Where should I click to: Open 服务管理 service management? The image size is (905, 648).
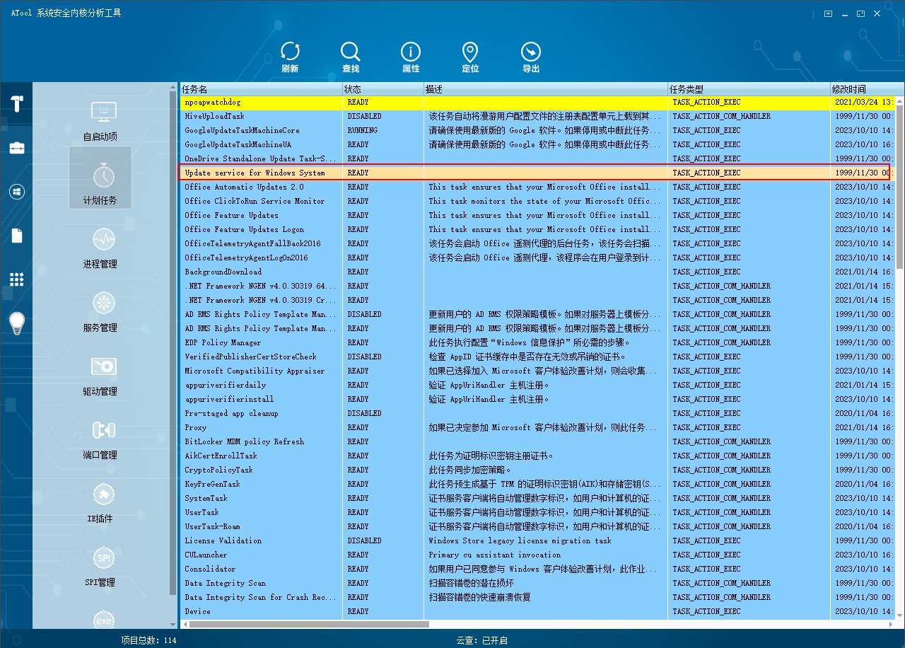pos(100,311)
